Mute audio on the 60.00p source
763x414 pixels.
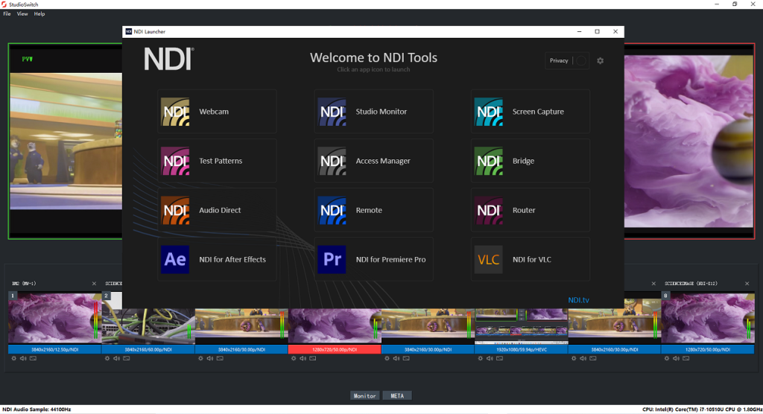click(117, 359)
